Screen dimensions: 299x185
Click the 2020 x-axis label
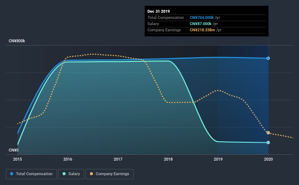click(x=268, y=159)
